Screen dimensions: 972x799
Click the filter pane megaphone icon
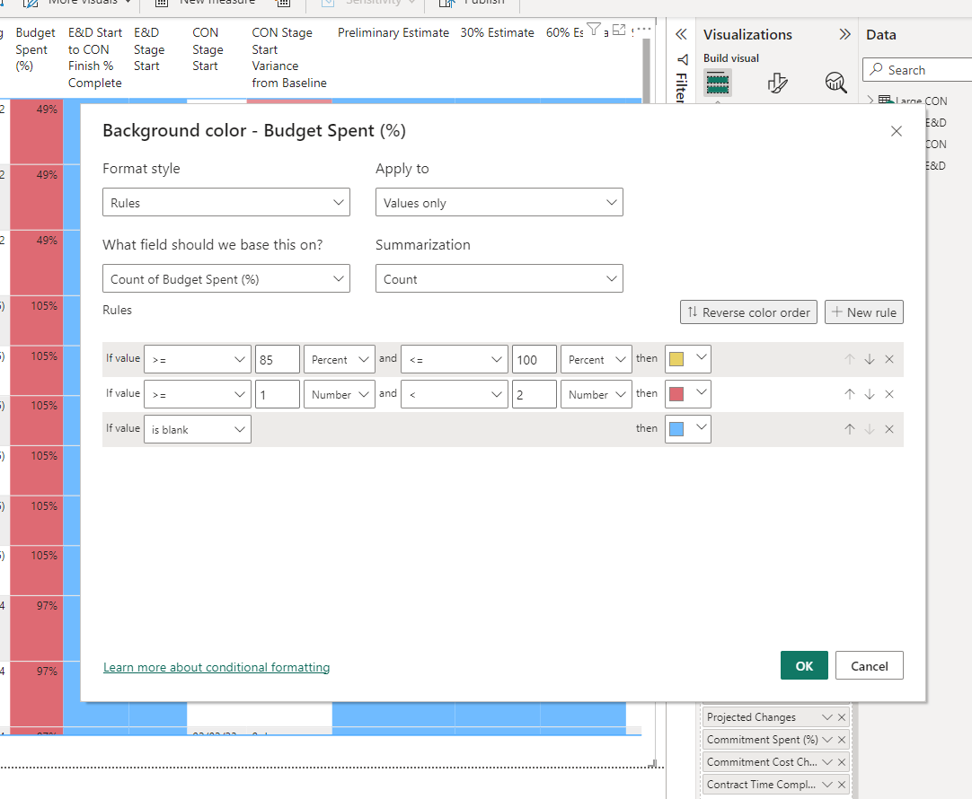(x=683, y=59)
